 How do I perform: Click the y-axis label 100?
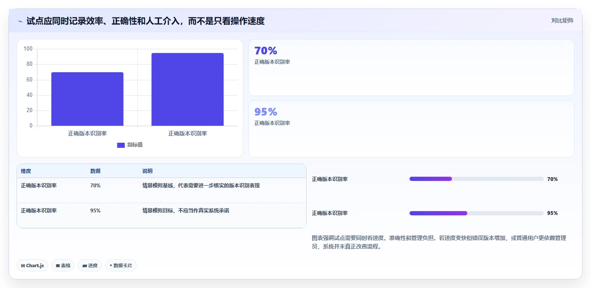tap(28, 49)
